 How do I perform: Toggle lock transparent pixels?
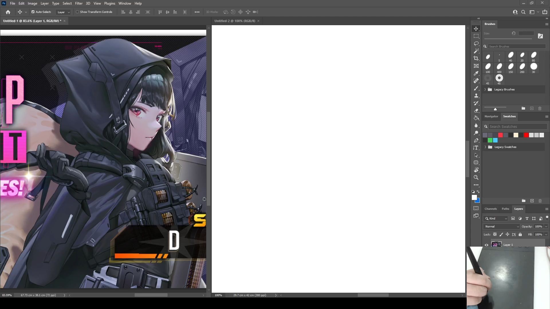point(495,234)
